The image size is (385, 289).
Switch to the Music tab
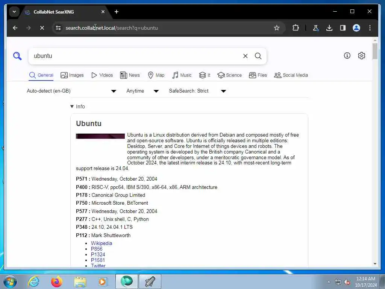[182, 75]
